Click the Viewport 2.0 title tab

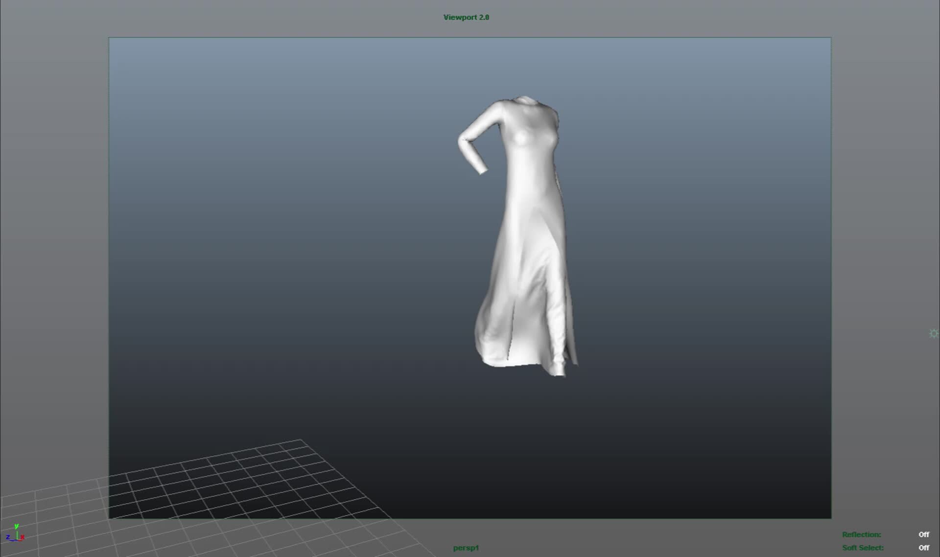point(465,17)
